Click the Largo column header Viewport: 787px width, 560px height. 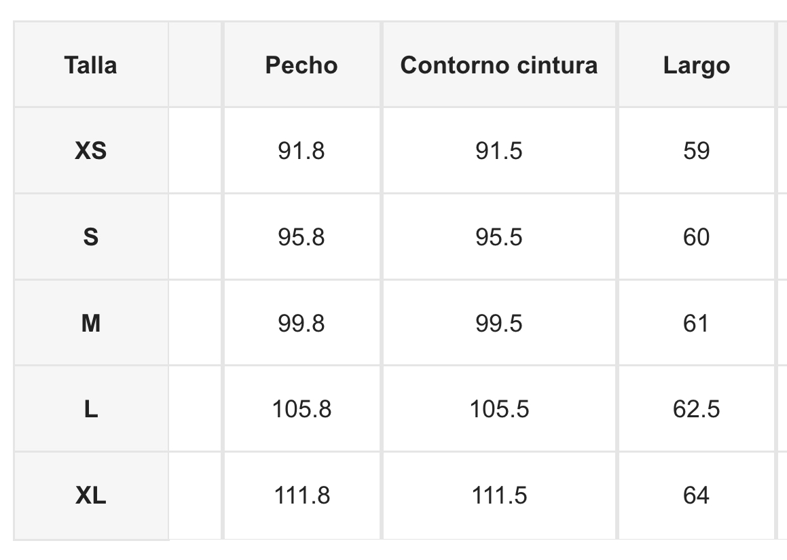tap(696, 65)
